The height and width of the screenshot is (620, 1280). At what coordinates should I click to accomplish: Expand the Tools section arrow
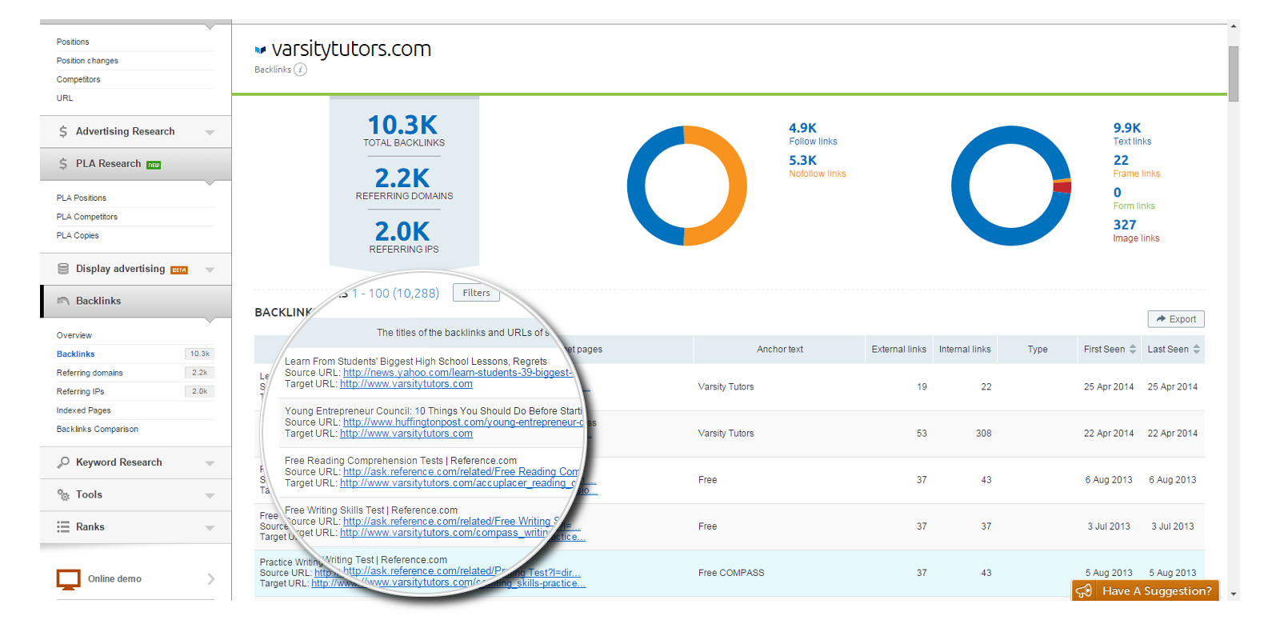point(210,495)
